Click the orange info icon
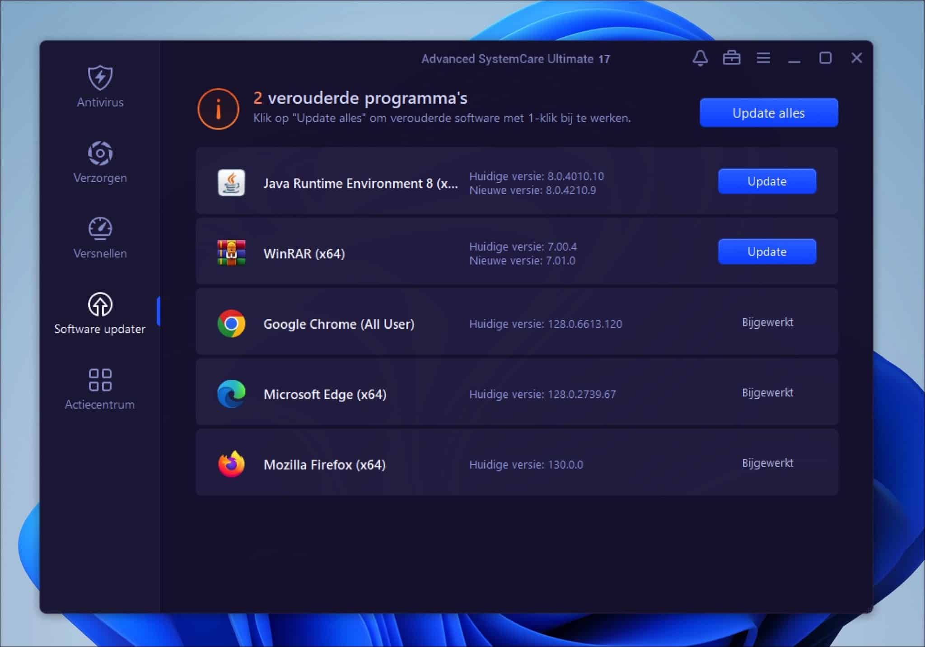This screenshot has height=647, width=925. pyautogui.click(x=218, y=108)
